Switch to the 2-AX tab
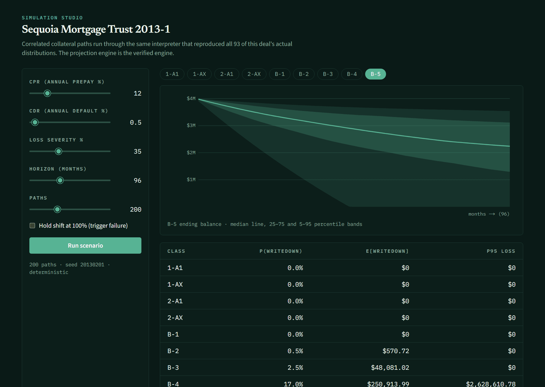 pos(254,74)
